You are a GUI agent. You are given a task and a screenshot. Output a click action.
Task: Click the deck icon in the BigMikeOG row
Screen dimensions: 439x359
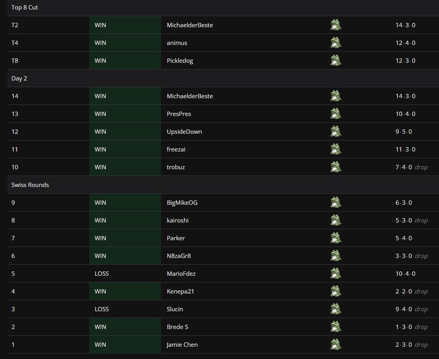pos(336,203)
